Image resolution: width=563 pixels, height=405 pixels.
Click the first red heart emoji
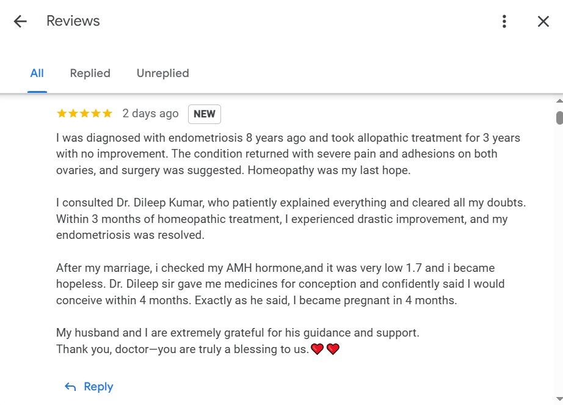pyautogui.click(x=317, y=349)
